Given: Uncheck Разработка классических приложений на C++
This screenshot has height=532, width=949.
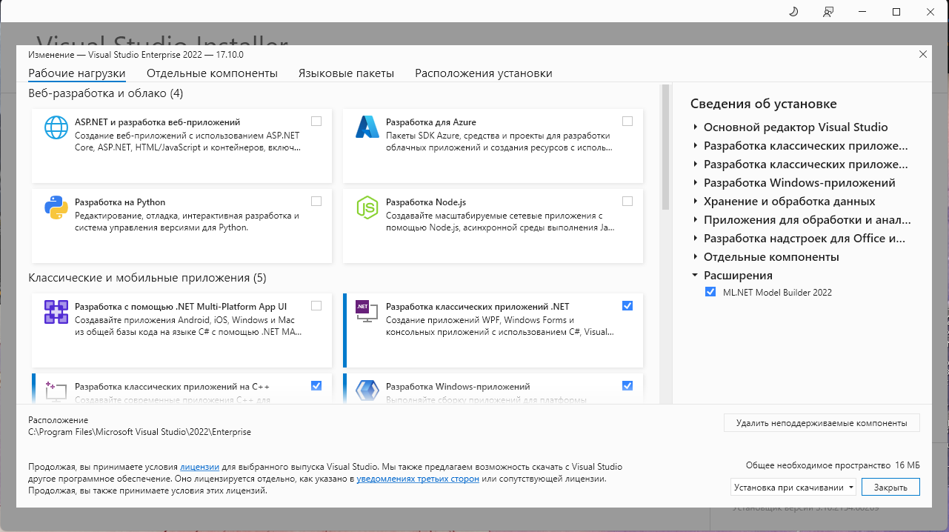Looking at the screenshot, I should [x=316, y=385].
